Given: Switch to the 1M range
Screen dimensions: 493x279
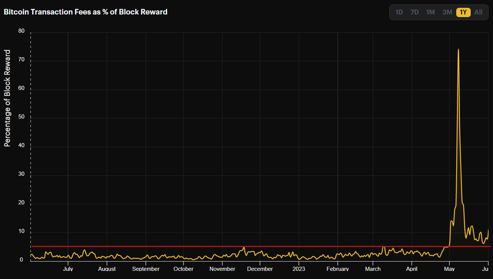Looking at the screenshot, I should (x=431, y=12).
